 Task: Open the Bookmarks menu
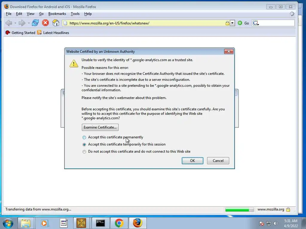57,14
